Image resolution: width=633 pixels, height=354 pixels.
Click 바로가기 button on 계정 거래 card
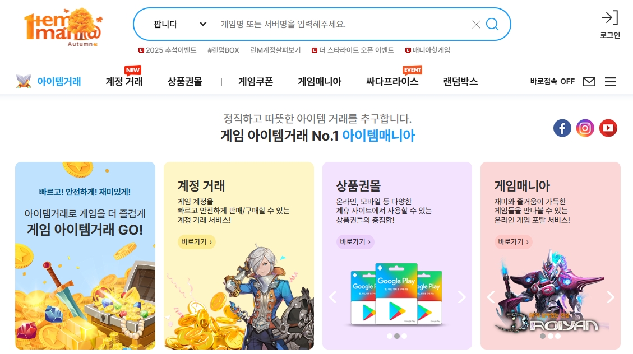(197, 241)
